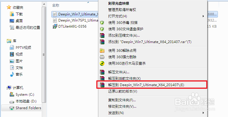Click the 360 antivirus scan shield icon
This screenshot has height=117, width=228.
pos(102,23)
